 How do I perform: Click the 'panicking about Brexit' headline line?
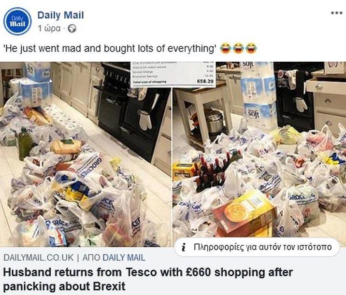64,286
